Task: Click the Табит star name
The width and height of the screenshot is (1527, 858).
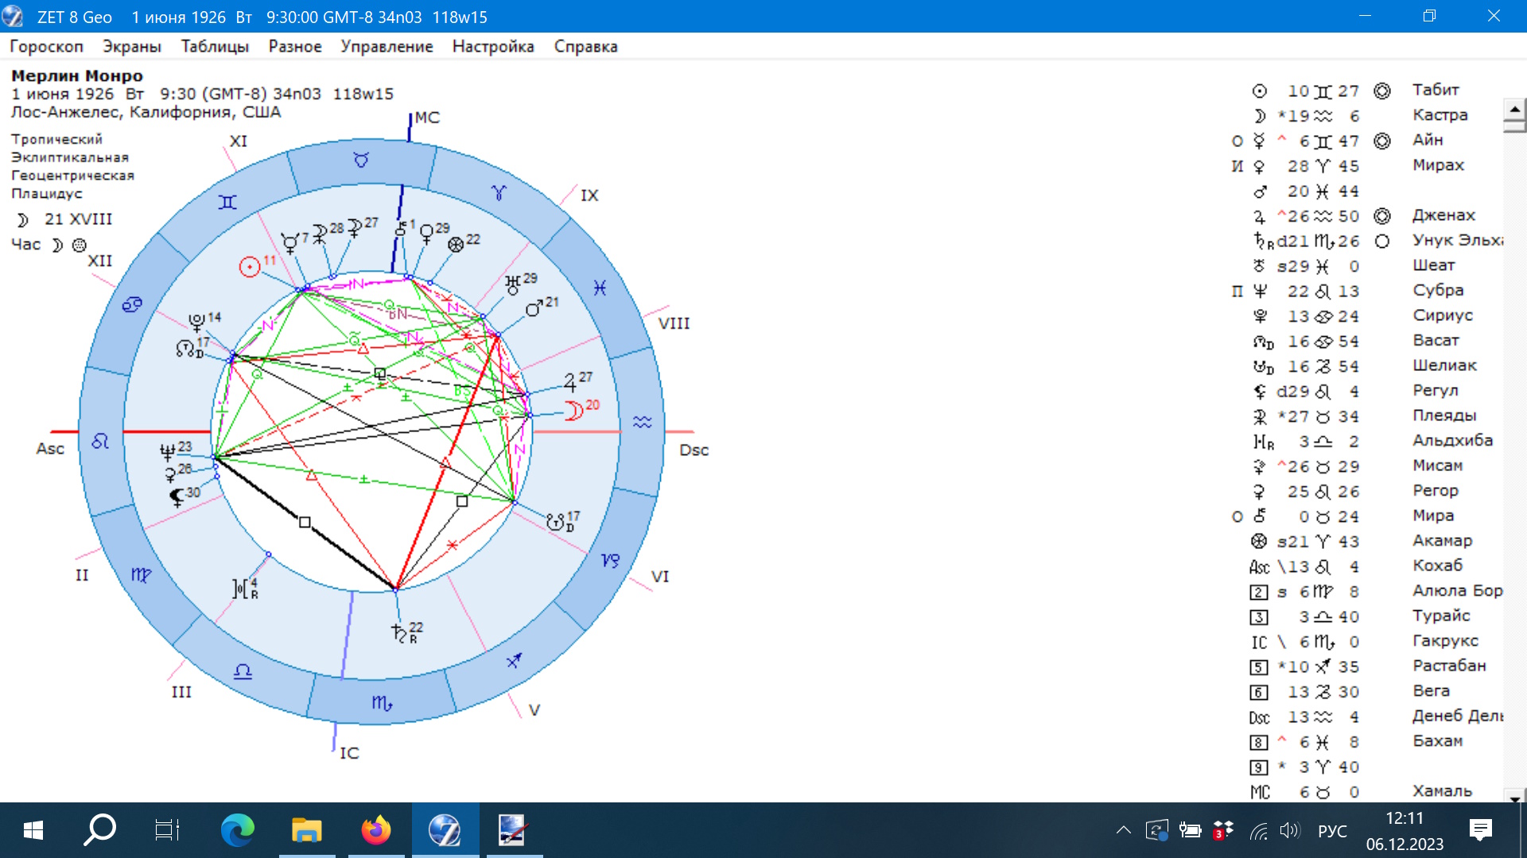Action: point(1436,90)
